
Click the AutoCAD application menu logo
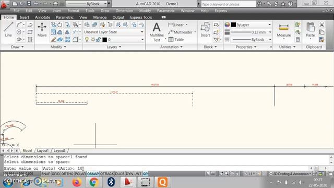4,5
